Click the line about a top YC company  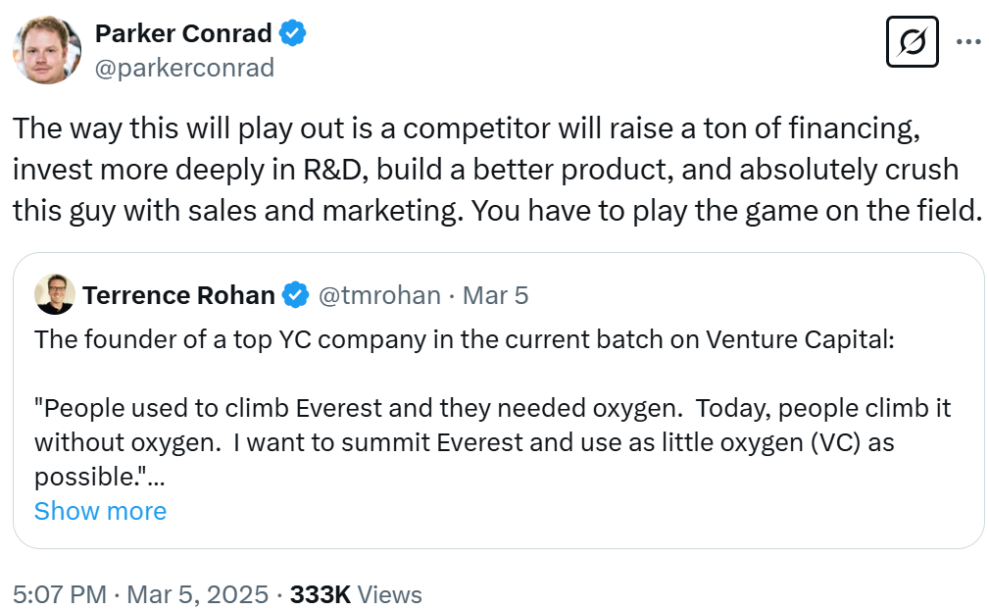coord(464,339)
